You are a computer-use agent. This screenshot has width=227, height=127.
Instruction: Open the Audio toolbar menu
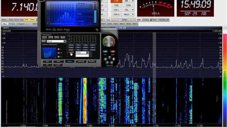(11, 20)
